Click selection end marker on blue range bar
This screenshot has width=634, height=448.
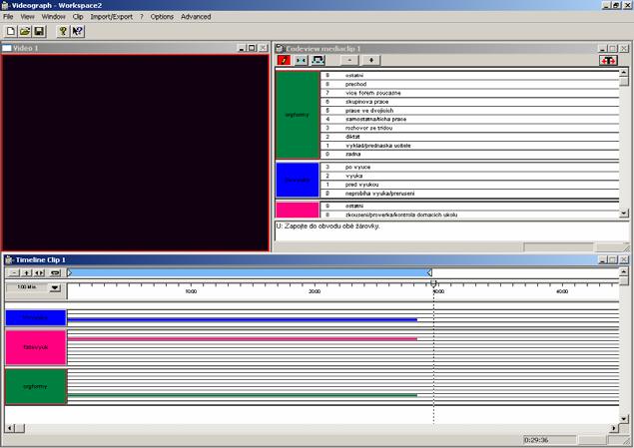click(429, 273)
